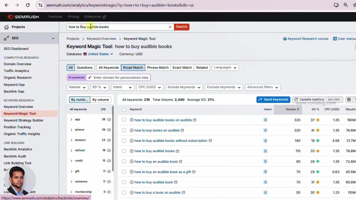Screen dimensions: 356x200
Task: Hide the 'amazon' keyword group with eye icon
Action: pos(109,140)
